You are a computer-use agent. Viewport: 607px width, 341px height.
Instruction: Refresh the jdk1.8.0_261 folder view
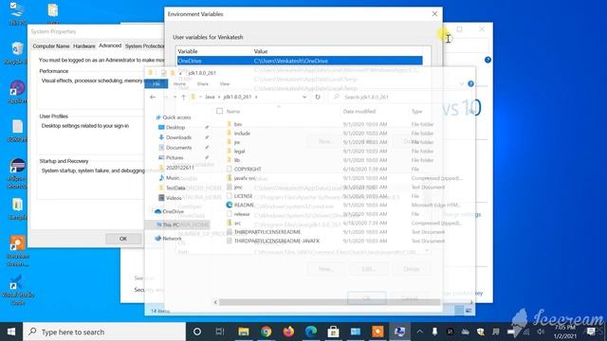tap(318, 97)
